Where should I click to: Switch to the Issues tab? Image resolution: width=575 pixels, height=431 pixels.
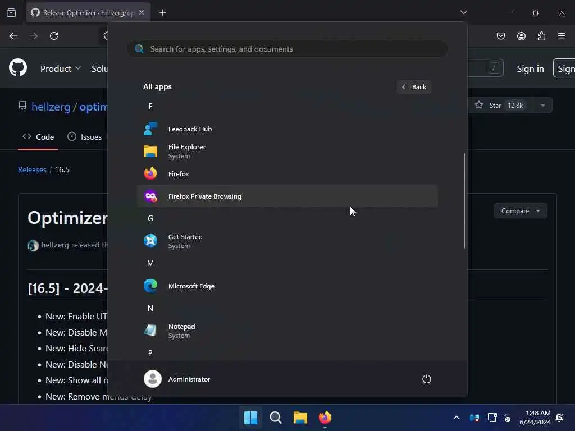[85, 137]
